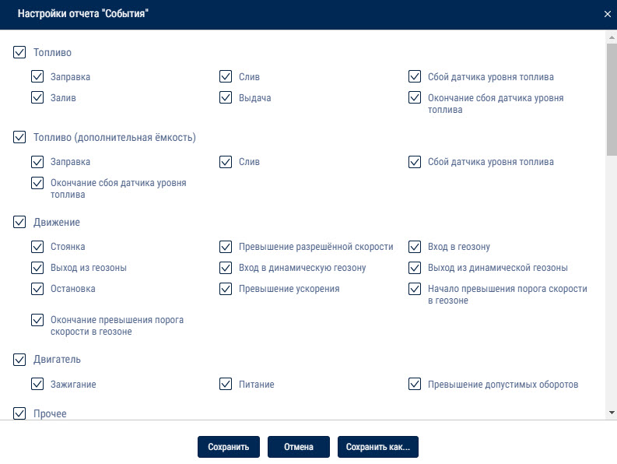Image resolution: width=617 pixels, height=464 pixels.
Task: Click the Сохранить button
Action: tap(229, 447)
